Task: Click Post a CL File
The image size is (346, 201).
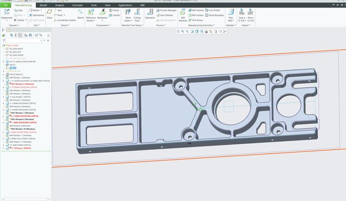Action: tap(250, 15)
